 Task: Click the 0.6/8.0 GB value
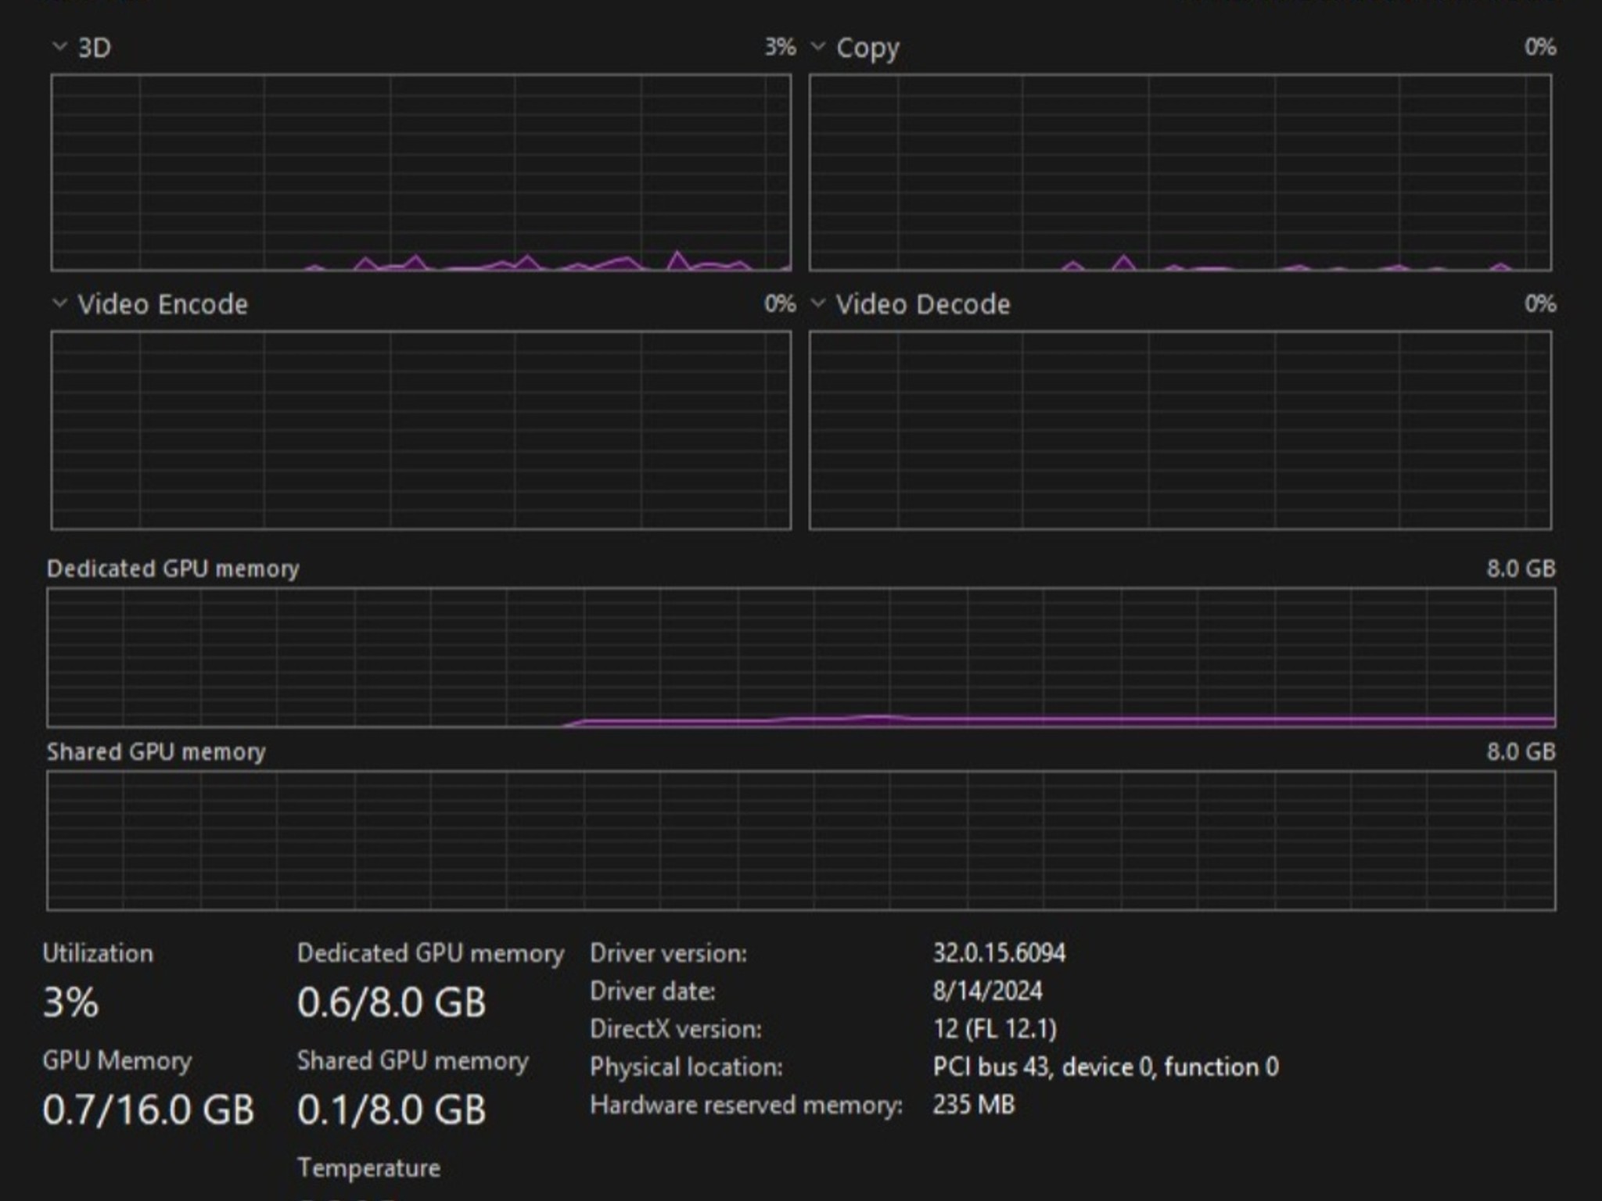[x=392, y=1002]
